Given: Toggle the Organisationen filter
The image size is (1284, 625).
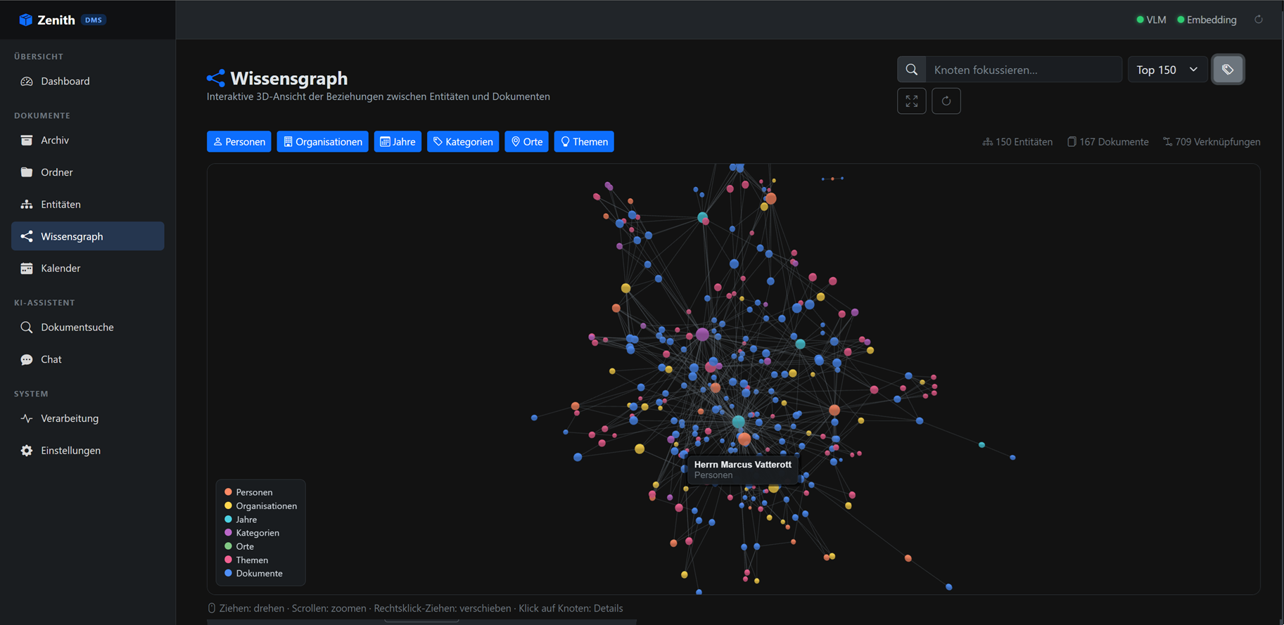Looking at the screenshot, I should click(322, 142).
